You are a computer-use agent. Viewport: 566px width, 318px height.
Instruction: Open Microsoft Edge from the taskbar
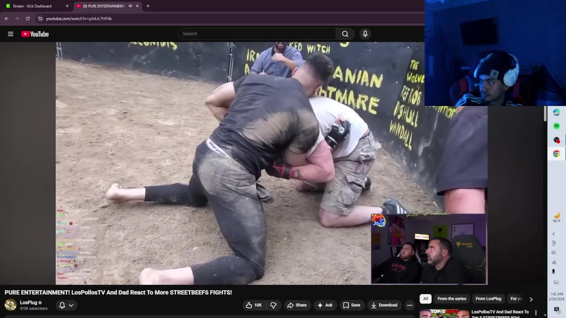556,113
